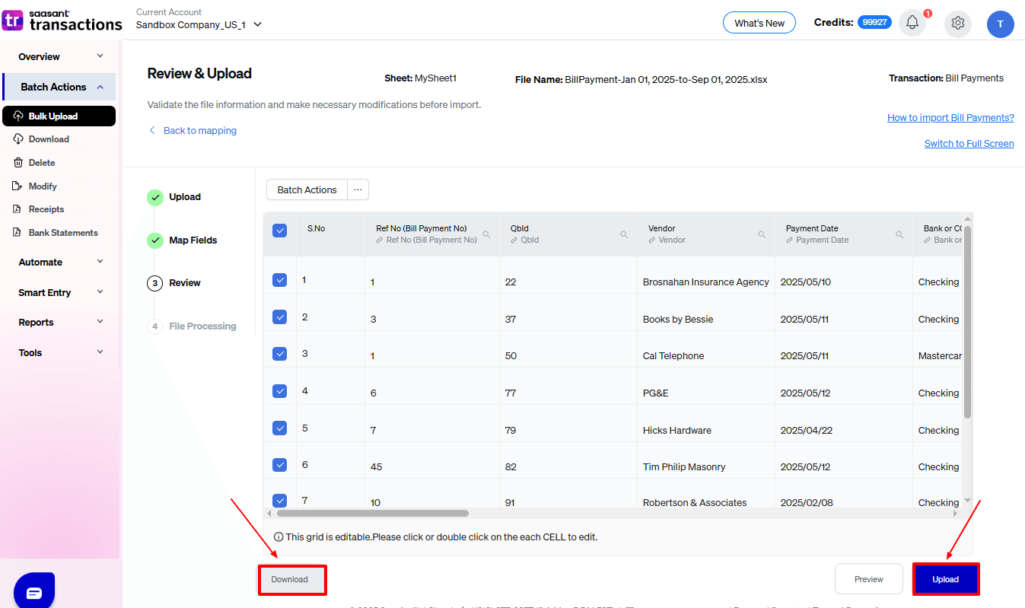Open the Sandbox Company_US_1 account switcher
The height and width of the screenshot is (608, 1025).
[198, 24]
